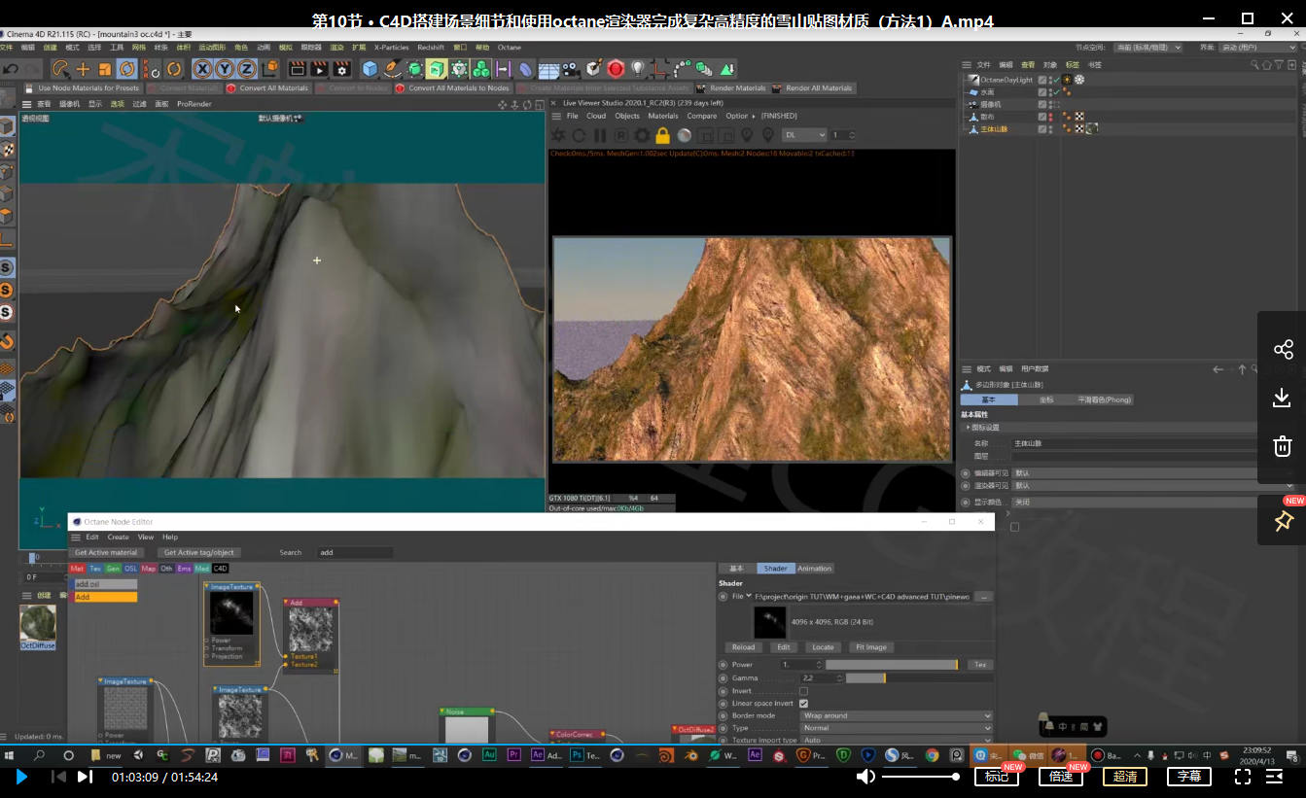1306x798 pixels.
Task: Select the ImageTexture node thumbnail in Octane Node Editor
Action: (230, 612)
